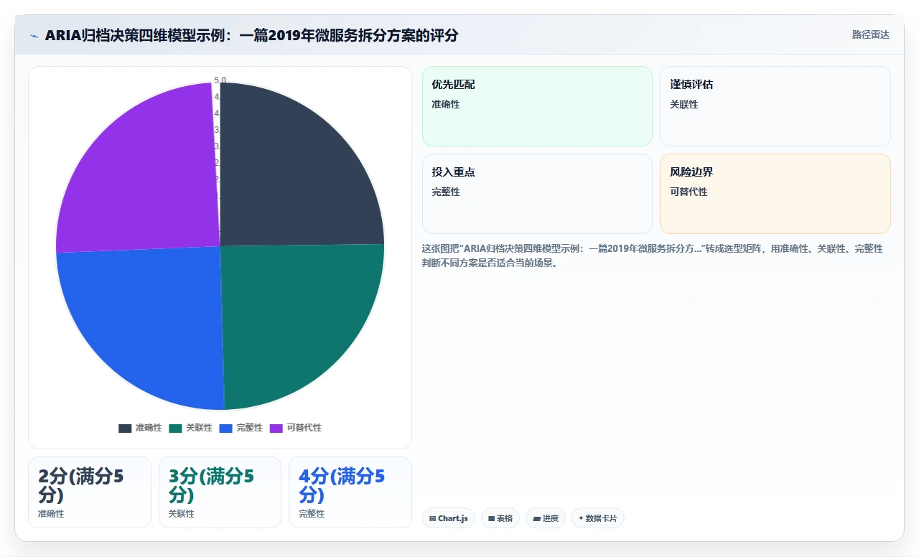The image size is (919, 557).
Task: Select the 投入重点 matrix card
Action: coord(537,194)
